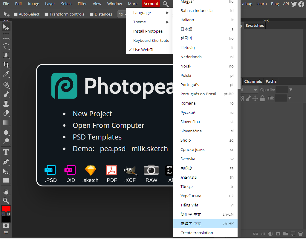Open the pea.psd demo file
306x239 pixels.
tap(113, 149)
